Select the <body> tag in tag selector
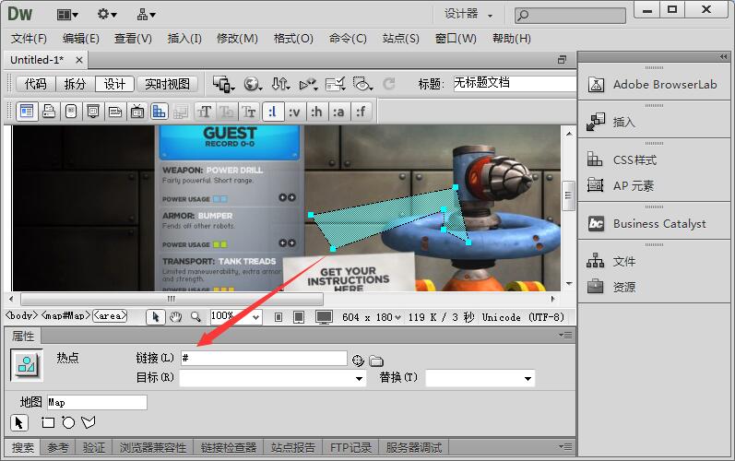The image size is (735, 461). 21,315
